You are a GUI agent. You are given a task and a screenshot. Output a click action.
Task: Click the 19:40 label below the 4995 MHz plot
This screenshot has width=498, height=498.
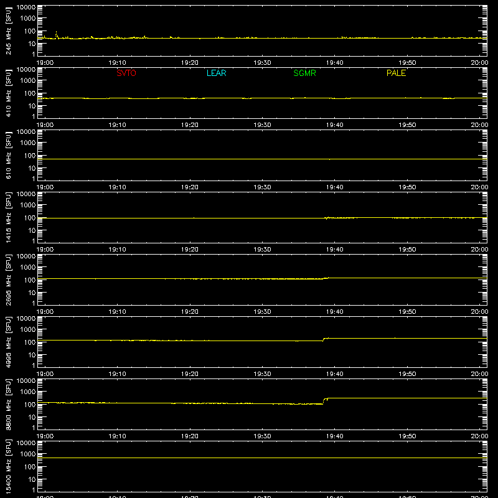point(335,374)
